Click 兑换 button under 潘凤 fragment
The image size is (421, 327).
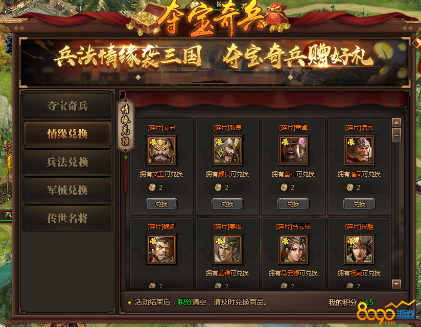click(x=359, y=204)
